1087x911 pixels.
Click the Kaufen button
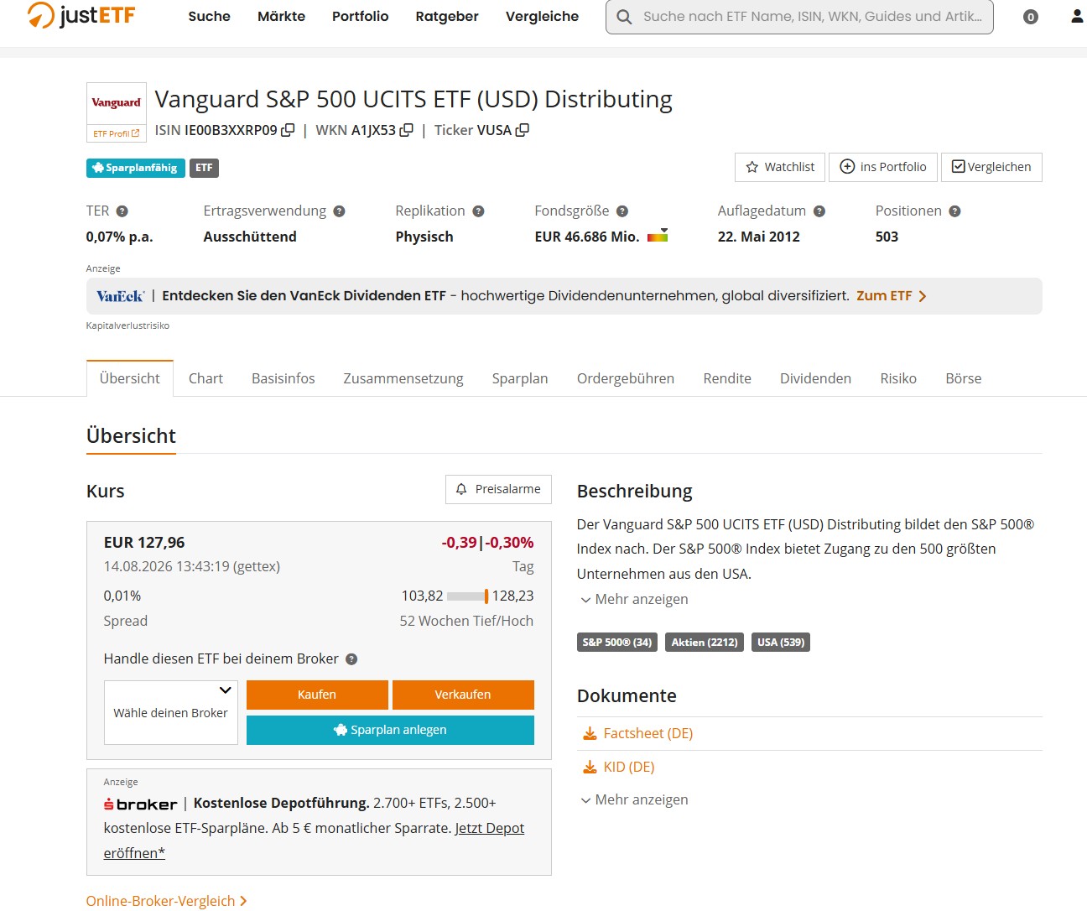pyautogui.click(x=317, y=695)
